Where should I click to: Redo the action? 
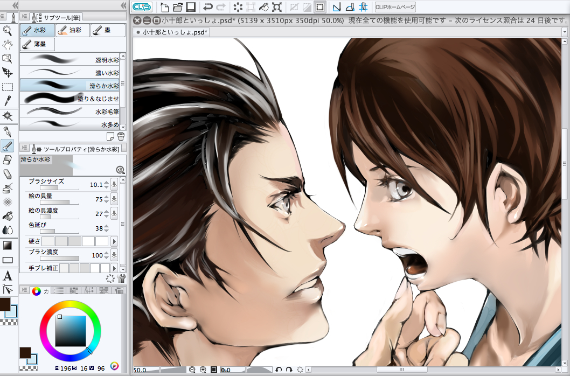221,7
